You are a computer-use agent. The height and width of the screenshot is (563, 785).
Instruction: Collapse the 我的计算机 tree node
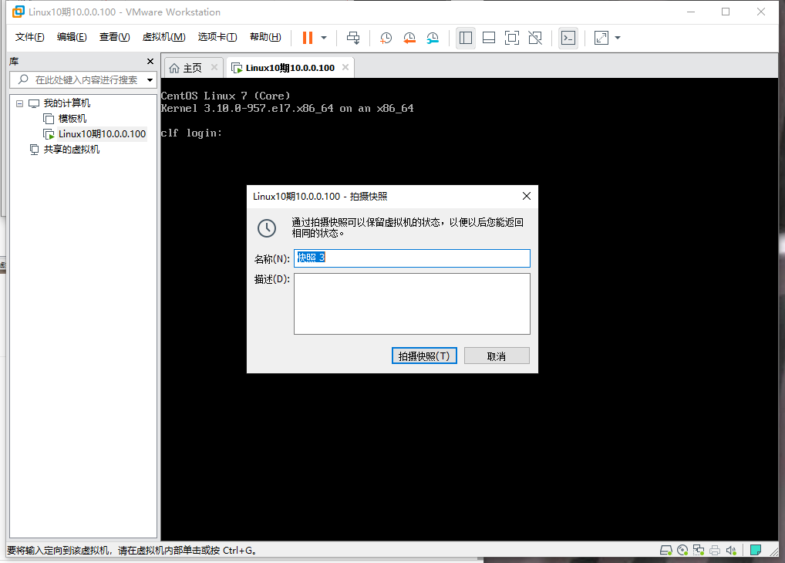click(x=19, y=103)
